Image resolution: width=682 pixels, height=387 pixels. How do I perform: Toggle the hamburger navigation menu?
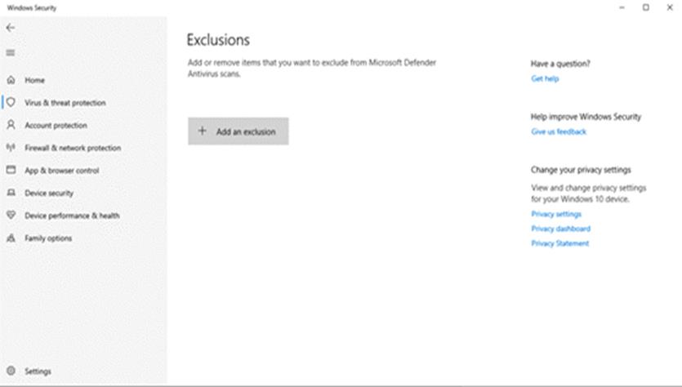(11, 53)
